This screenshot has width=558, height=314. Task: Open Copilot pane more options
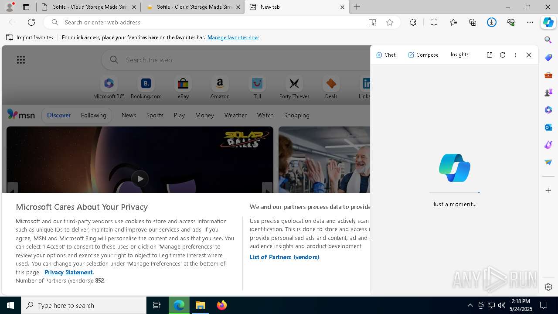[x=516, y=55]
